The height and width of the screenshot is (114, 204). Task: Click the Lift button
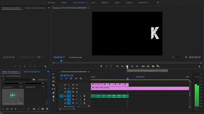click(143, 66)
